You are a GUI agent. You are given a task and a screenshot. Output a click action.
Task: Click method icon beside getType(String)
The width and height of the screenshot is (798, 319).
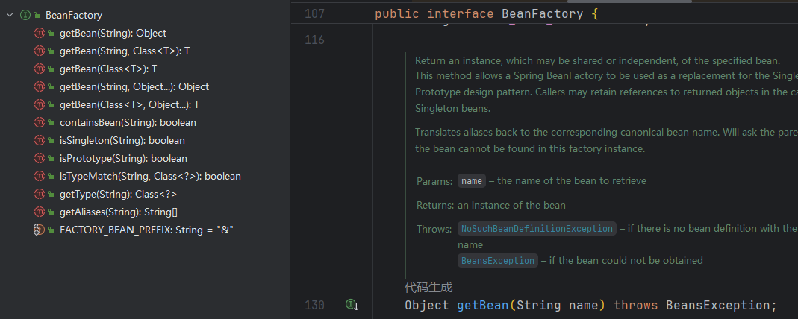[x=39, y=194]
